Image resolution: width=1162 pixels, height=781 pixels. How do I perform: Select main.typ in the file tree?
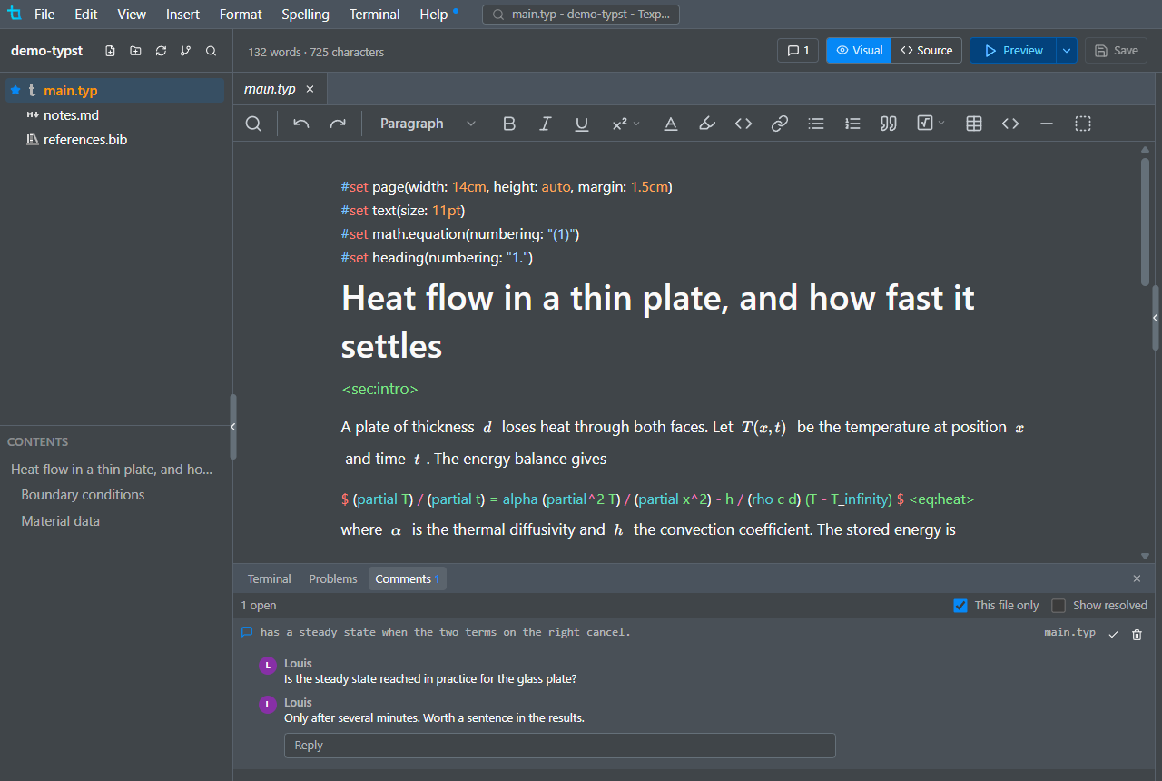pyautogui.click(x=113, y=90)
